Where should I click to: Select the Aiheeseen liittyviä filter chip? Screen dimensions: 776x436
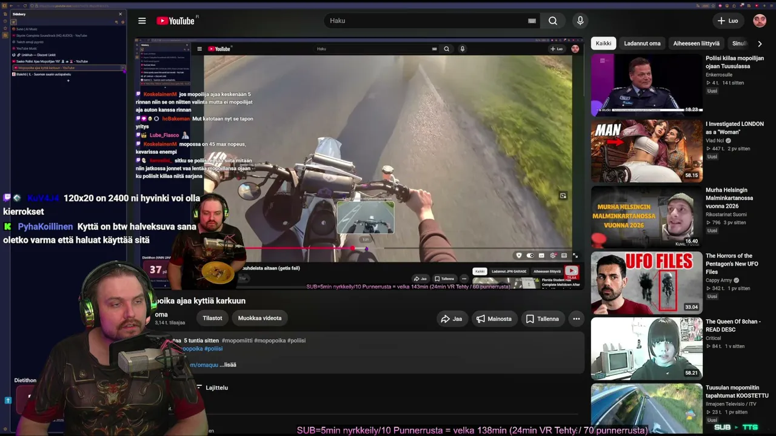pos(696,44)
